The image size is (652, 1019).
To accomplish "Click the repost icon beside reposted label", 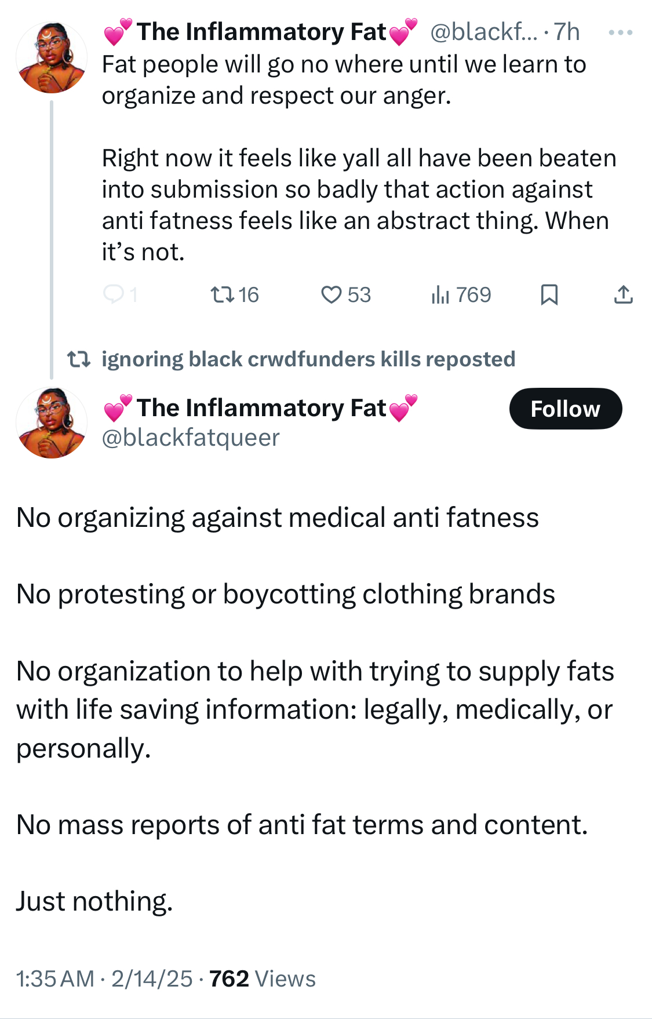I will click(79, 359).
